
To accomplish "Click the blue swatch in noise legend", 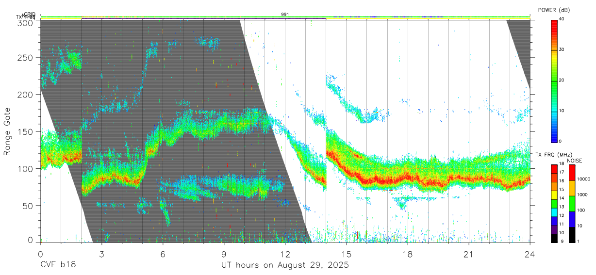I will (572, 219).
